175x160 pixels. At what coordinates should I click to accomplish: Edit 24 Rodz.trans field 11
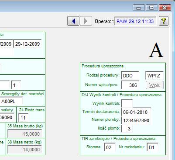(x=23, y=118)
